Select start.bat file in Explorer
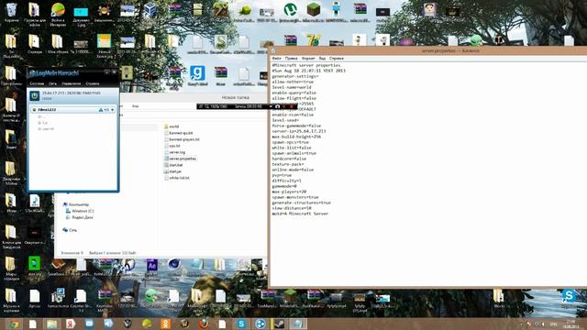The height and width of the screenshot is (330, 587). tap(173, 165)
